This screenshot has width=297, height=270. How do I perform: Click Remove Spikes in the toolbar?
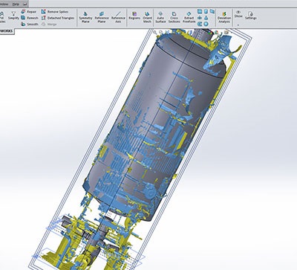point(55,12)
